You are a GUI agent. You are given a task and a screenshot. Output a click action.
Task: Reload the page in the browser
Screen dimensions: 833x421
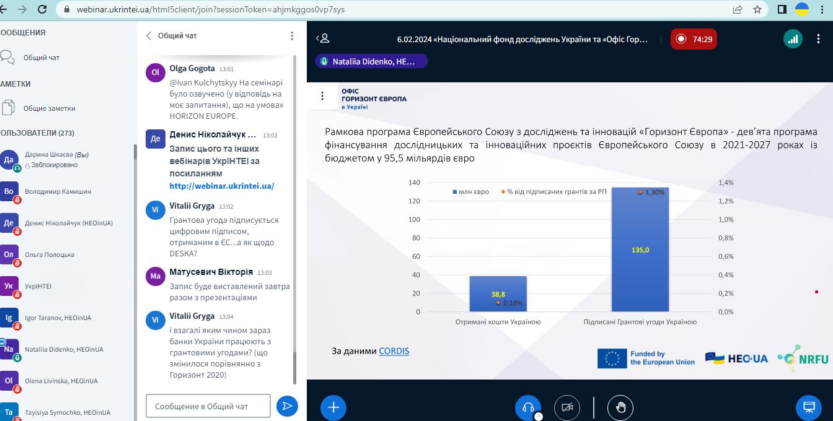[42, 9]
